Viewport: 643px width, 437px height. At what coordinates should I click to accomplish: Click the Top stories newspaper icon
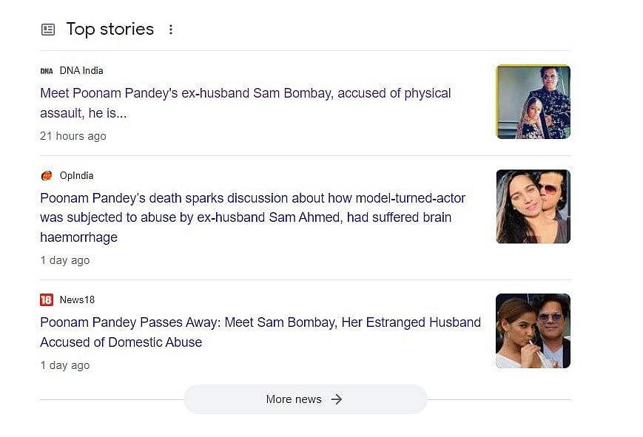coord(48,30)
